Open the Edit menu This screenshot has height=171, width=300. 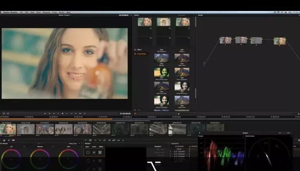click(27, 12)
